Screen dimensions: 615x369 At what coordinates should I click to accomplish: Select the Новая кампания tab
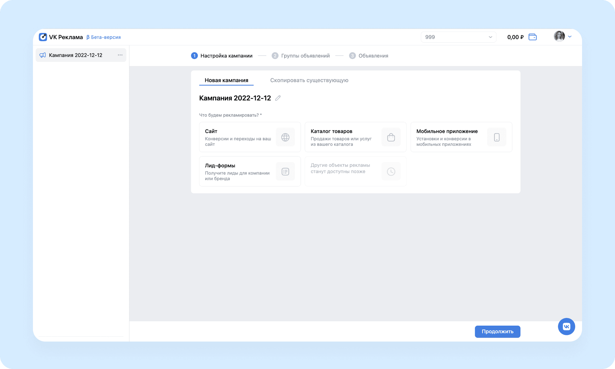coord(226,80)
